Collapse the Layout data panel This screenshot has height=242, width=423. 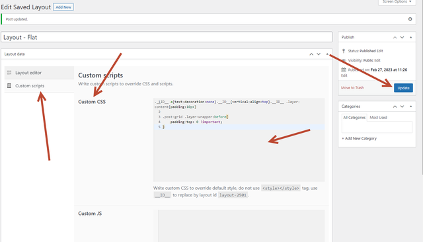pos(327,54)
